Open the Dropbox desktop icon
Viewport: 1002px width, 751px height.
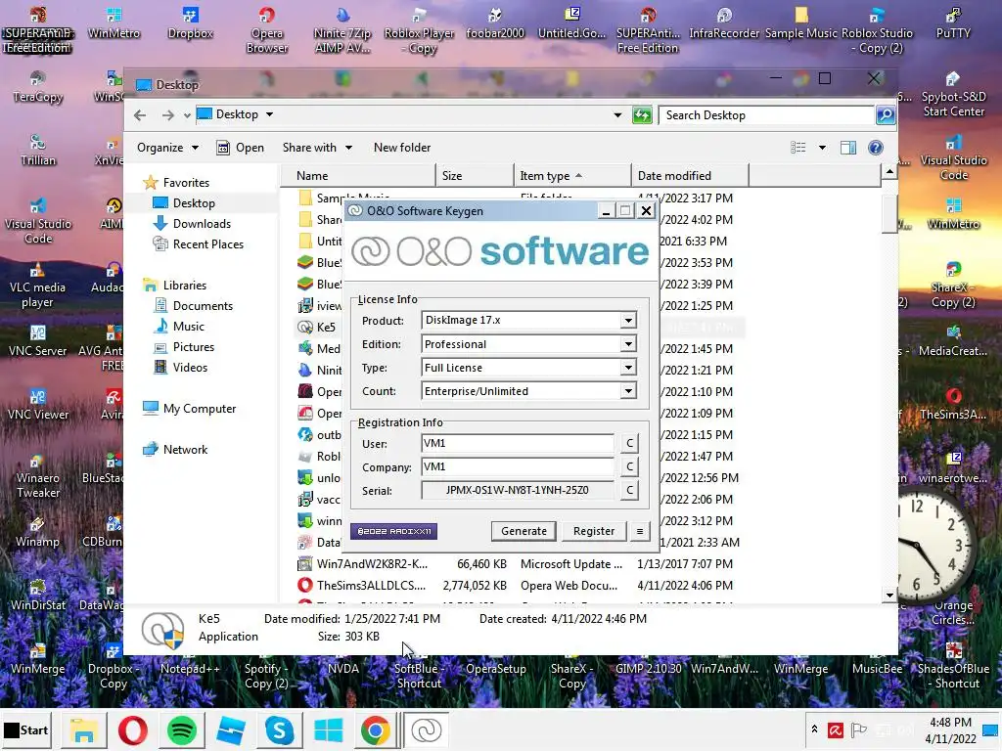(191, 23)
